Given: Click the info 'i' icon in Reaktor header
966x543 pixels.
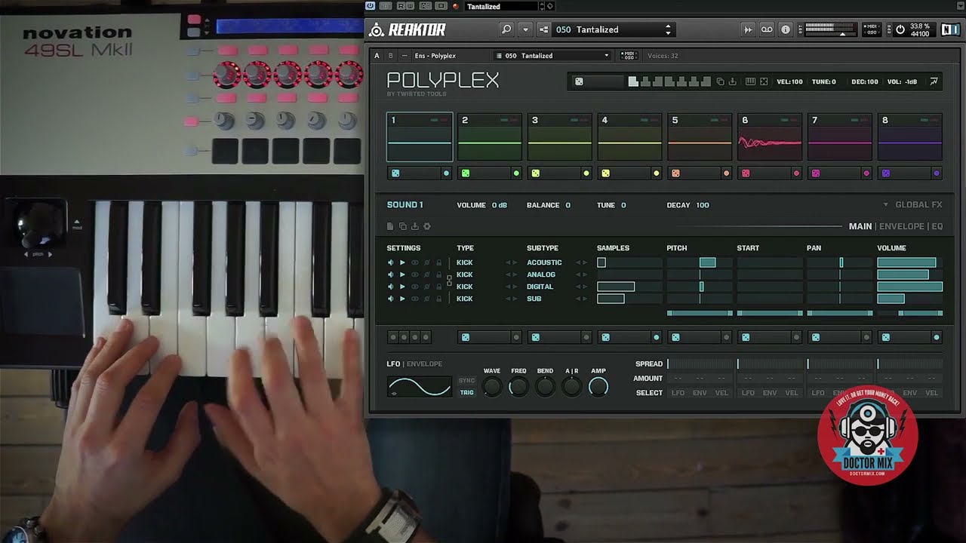Looking at the screenshot, I should (x=786, y=29).
